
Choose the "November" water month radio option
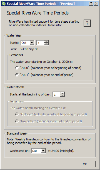point(17,121)
